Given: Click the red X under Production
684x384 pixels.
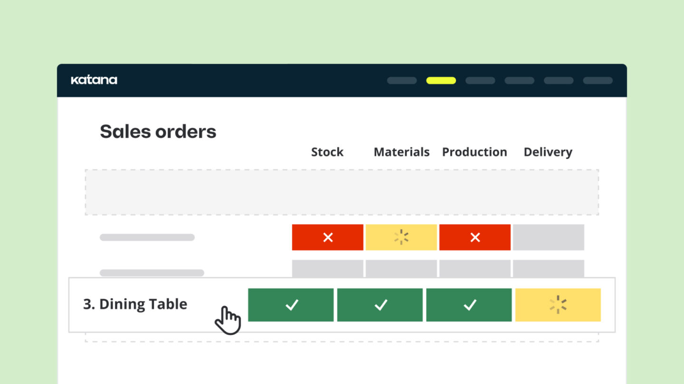Looking at the screenshot, I should [475, 237].
